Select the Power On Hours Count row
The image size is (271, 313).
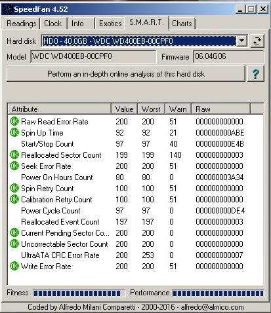[x=136, y=177]
